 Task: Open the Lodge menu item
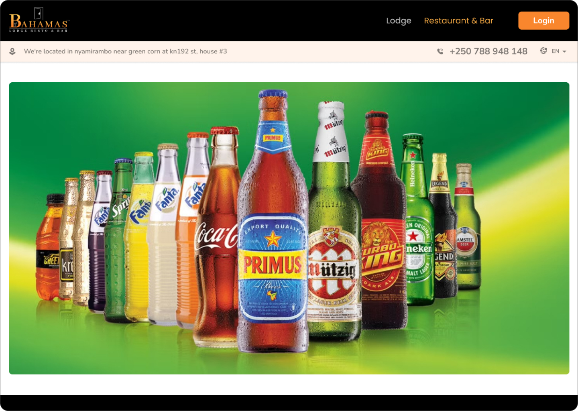[x=398, y=20]
